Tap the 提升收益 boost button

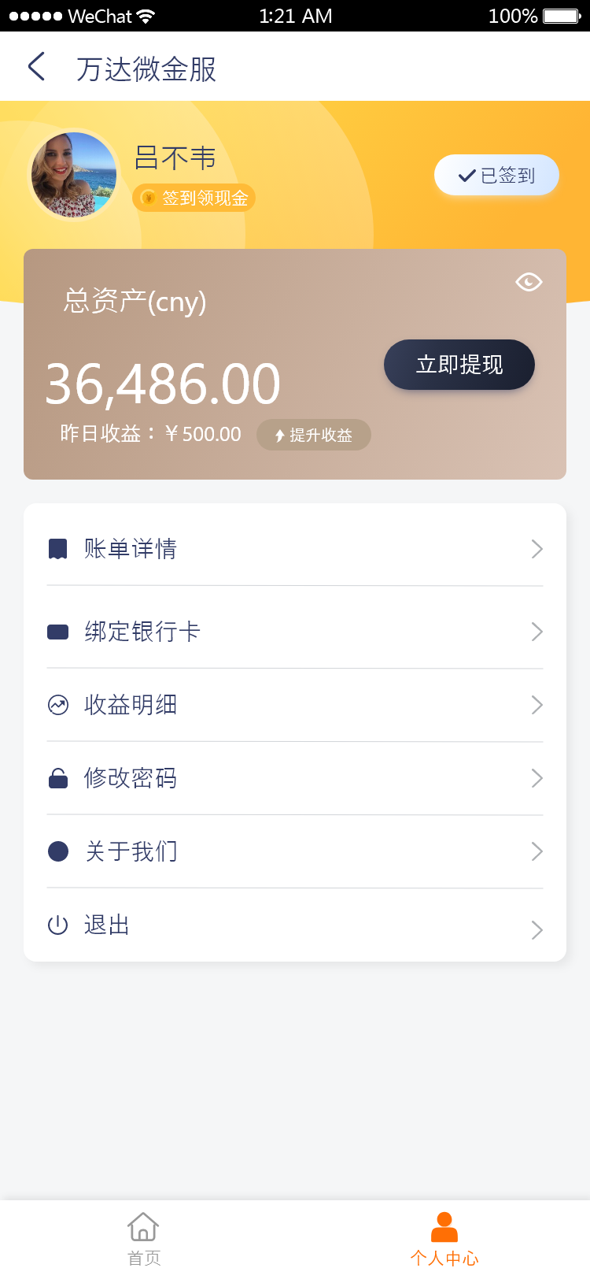point(313,435)
